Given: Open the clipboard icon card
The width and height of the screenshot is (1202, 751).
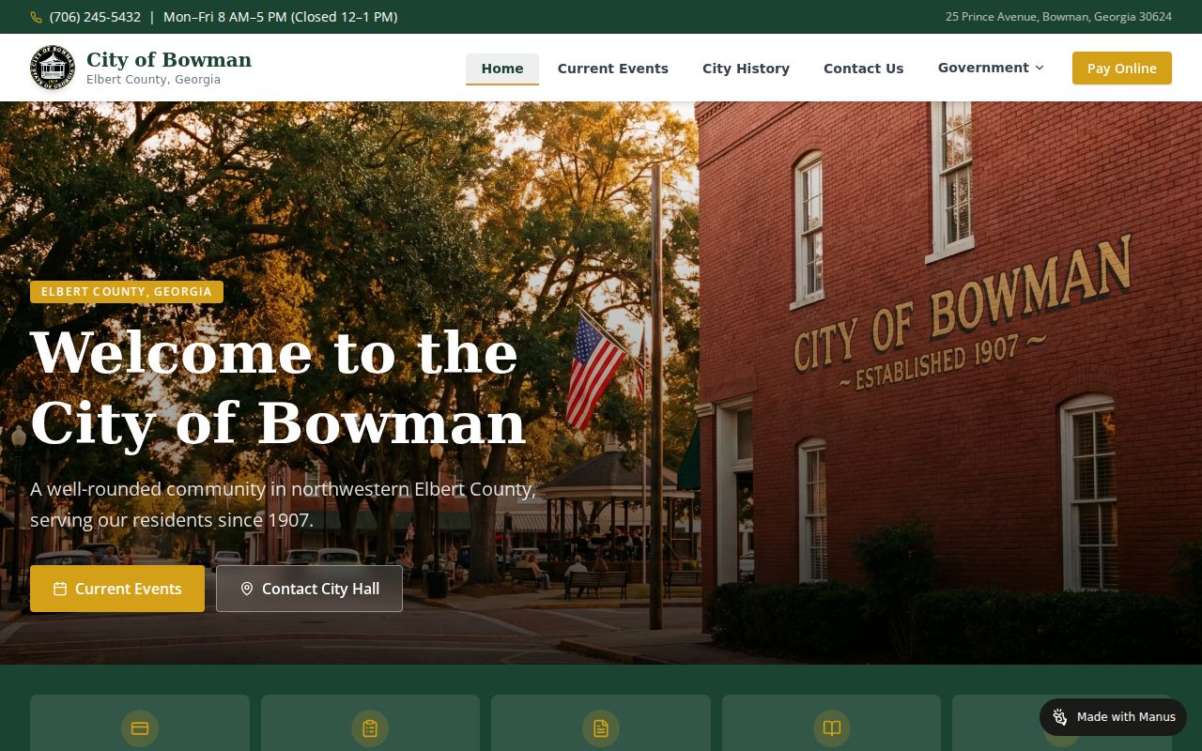Looking at the screenshot, I should click(x=370, y=723).
